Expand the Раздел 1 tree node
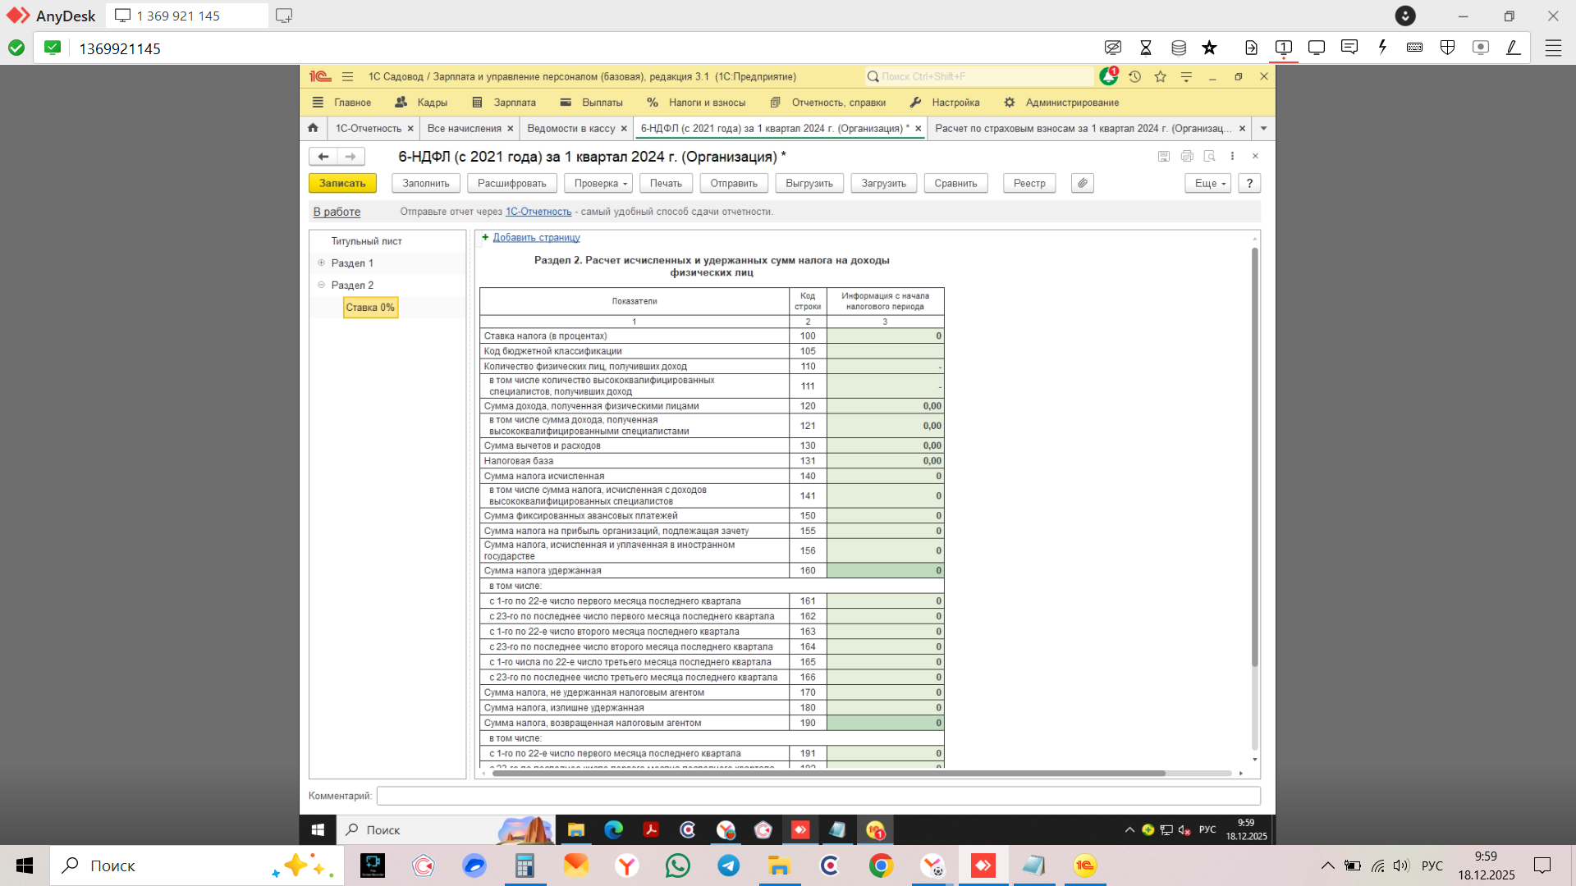Viewport: 1576px width, 886px height. pos(322,263)
